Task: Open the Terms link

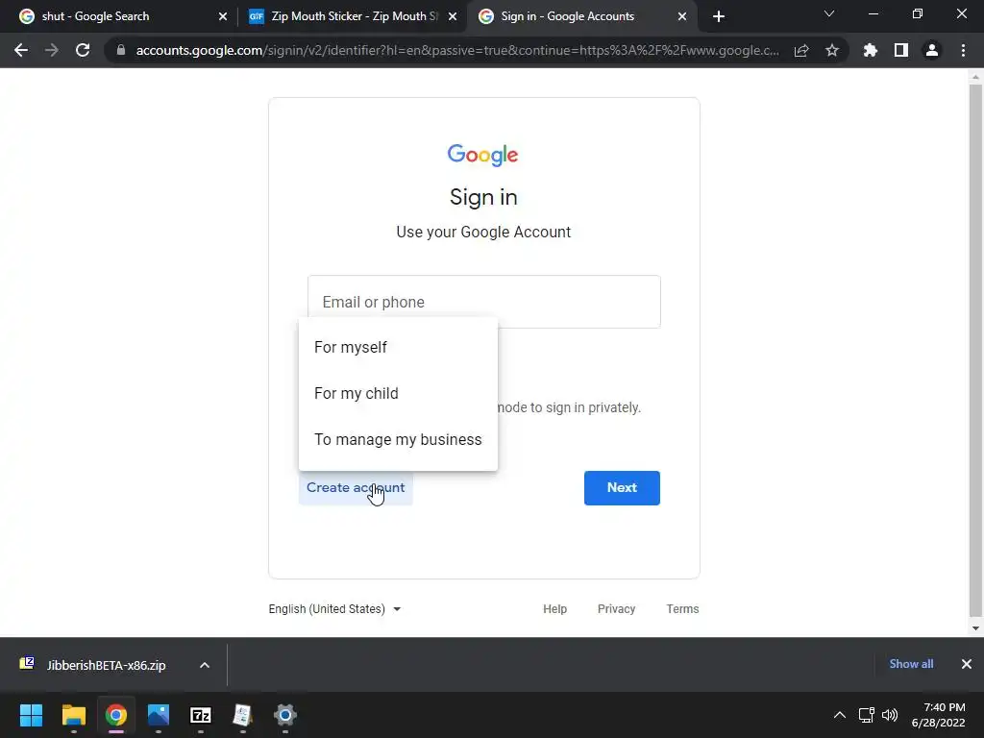Action: (683, 608)
